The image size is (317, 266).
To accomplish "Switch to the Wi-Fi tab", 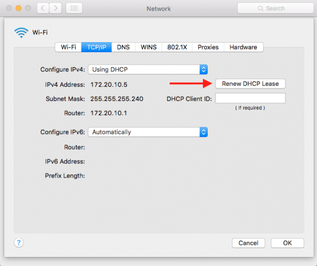I will coord(68,47).
